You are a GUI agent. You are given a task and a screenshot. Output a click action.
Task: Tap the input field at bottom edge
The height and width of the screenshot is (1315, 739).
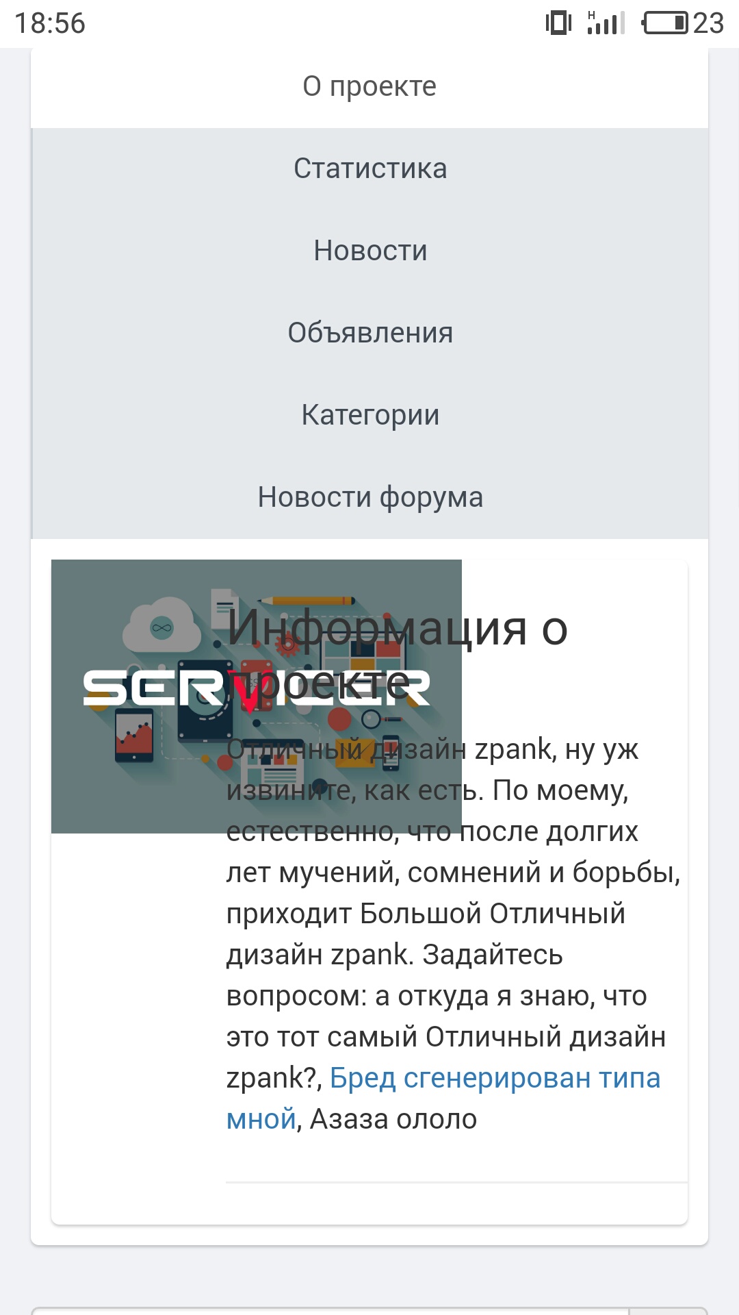(x=330, y=1311)
